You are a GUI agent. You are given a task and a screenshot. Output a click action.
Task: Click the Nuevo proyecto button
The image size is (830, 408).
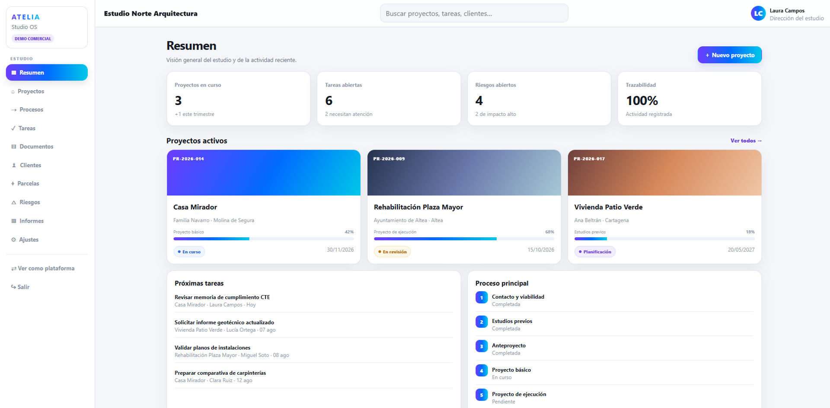(x=730, y=55)
